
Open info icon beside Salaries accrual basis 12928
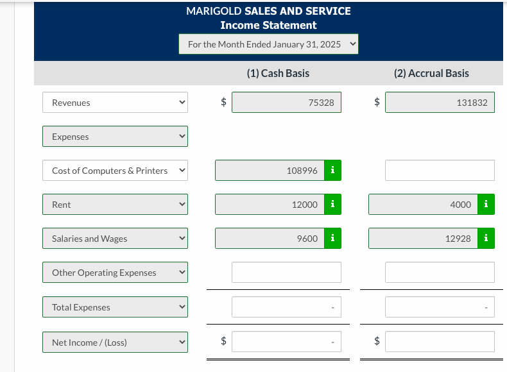pyautogui.click(x=486, y=238)
